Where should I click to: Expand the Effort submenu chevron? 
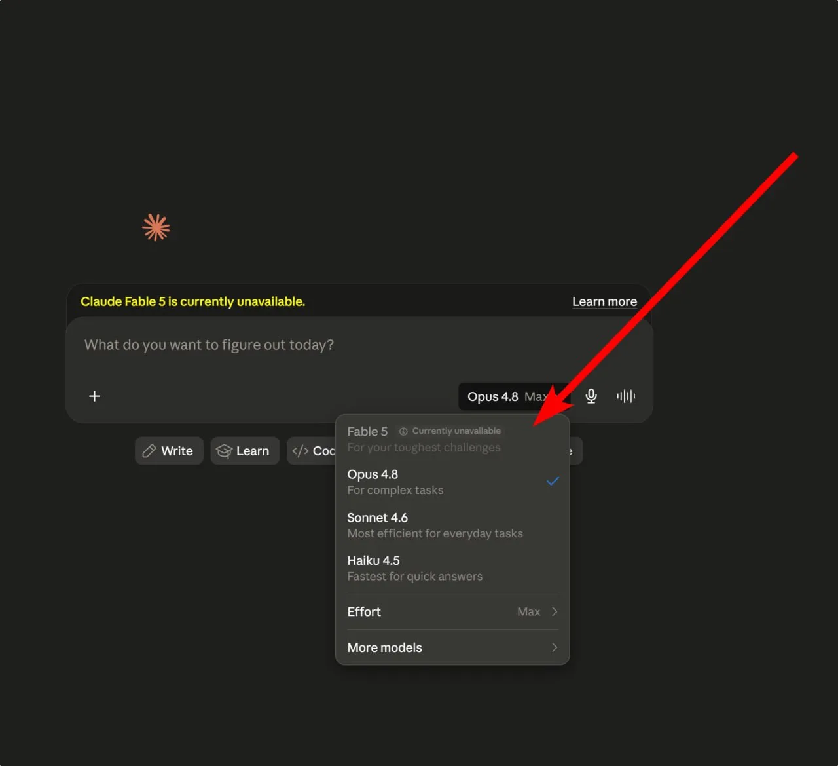[x=555, y=611]
